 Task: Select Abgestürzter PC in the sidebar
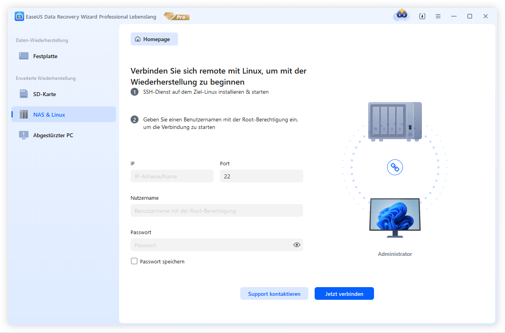click(64, 135)
